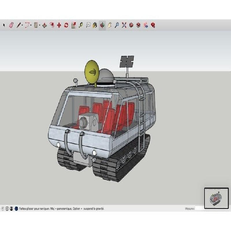Choose the Line pencil tool
Screen dimensions: 231x231
tap(19, 25)
